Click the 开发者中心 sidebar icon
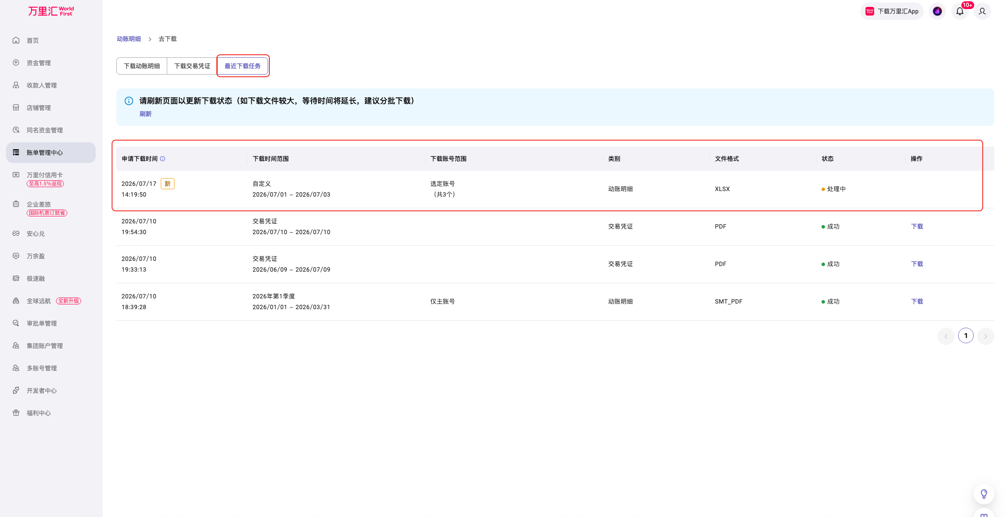Image resolution: width=1006 pixels, height=517 pixels. (x=16, y=390)
